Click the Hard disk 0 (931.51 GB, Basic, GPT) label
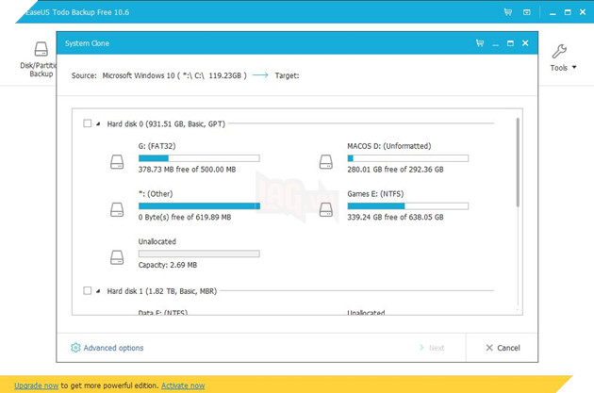594x393 pixels. click(x=166, y=123)
